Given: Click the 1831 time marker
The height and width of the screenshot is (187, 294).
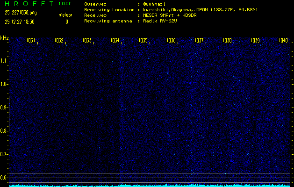Looking at the screenshot, I should click(x=31, y=41).
